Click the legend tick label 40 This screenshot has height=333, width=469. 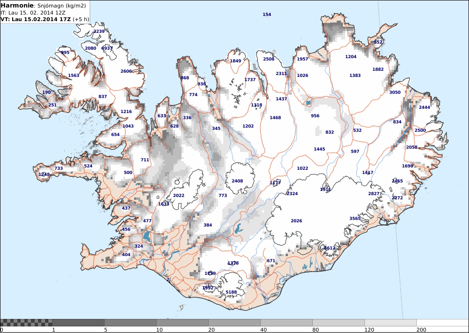tap(264, 330)
